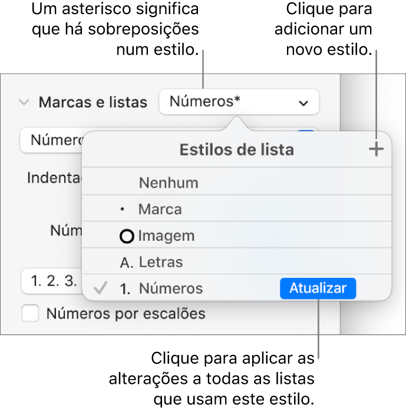Click the "1." number marker icon
This screenshot has height=415, width=406.
tap(126, 289)
